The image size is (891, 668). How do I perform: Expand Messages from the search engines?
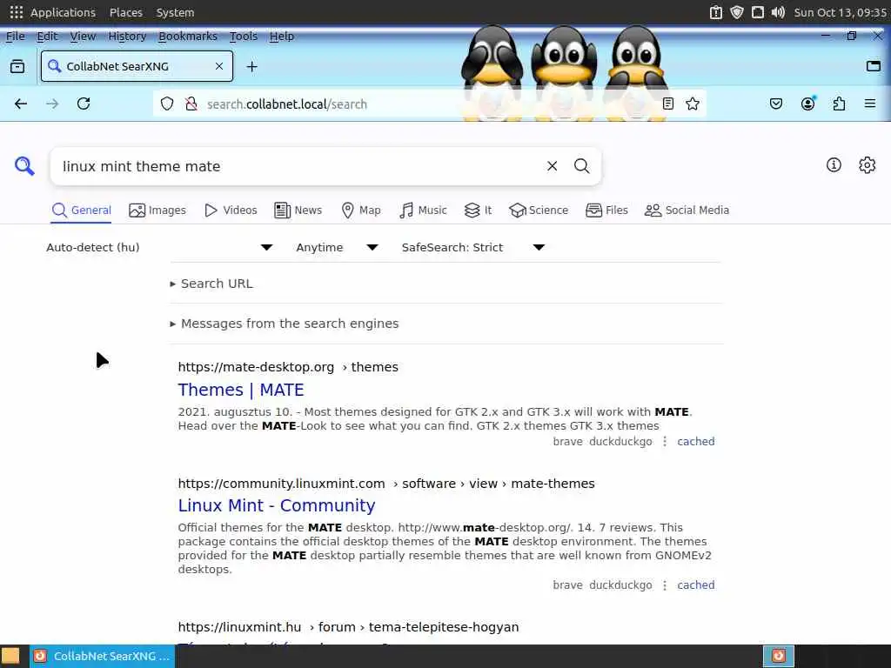click(285, 324)
